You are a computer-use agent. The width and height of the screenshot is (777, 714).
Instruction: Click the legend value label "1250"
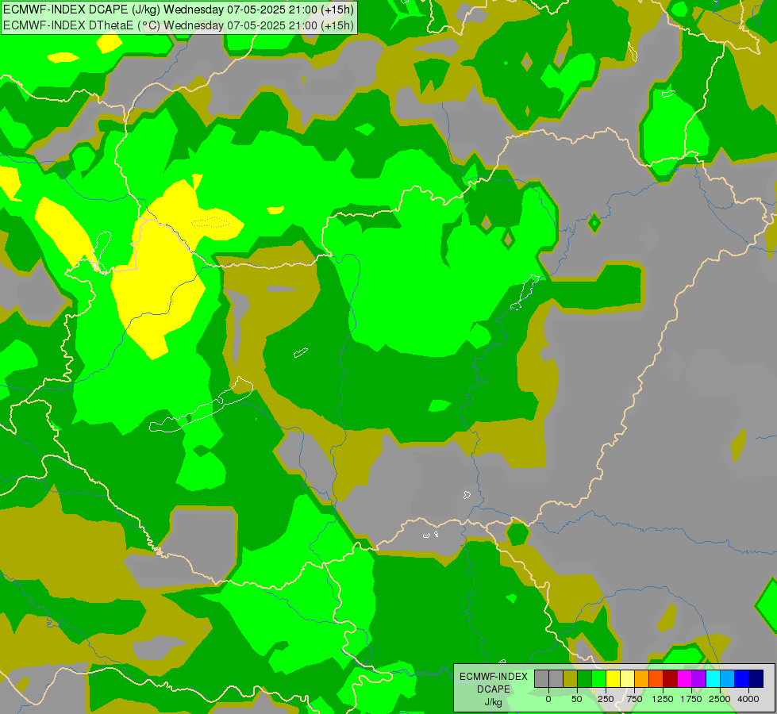coord(663,699)
